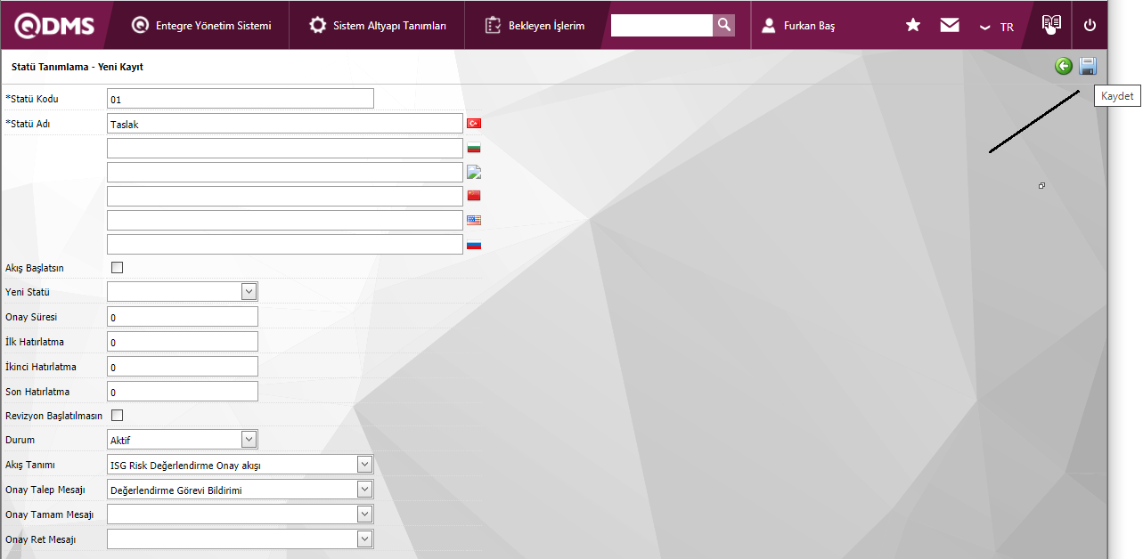Image resolution: width=1143 pixels, height=559 pixels.
Task: Enable Akış Başlatsın checkbox
Action: tap(117, 267)
